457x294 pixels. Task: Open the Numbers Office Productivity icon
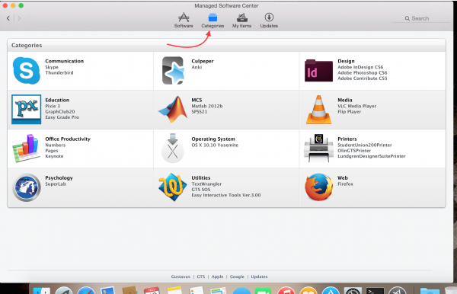(x=26, y=148)
